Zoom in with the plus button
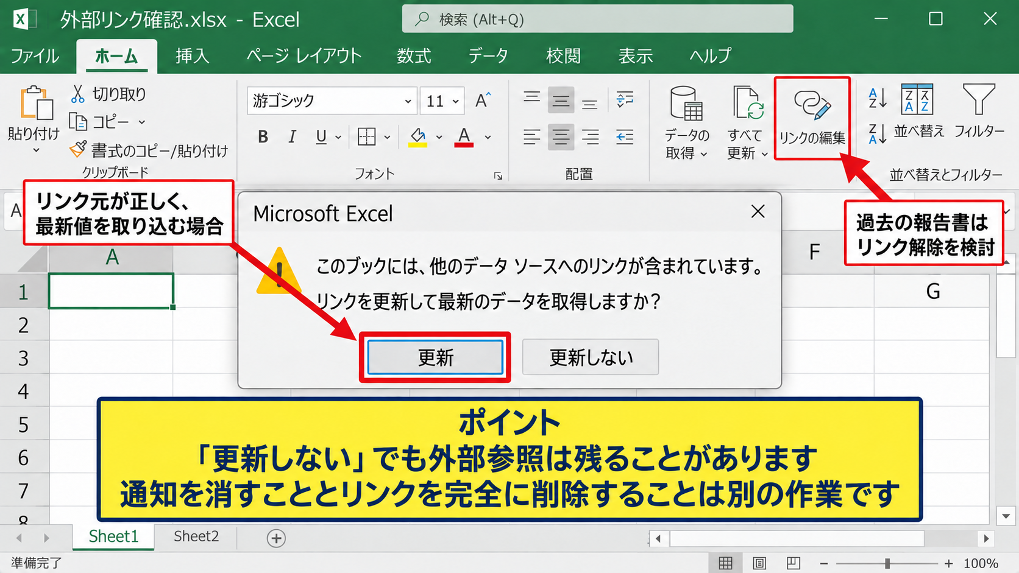This screenshot has width=1019, height=573. tap(948, 563)
